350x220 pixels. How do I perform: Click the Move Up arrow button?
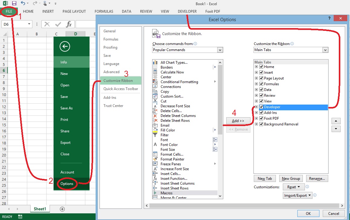tap(336, 121)
